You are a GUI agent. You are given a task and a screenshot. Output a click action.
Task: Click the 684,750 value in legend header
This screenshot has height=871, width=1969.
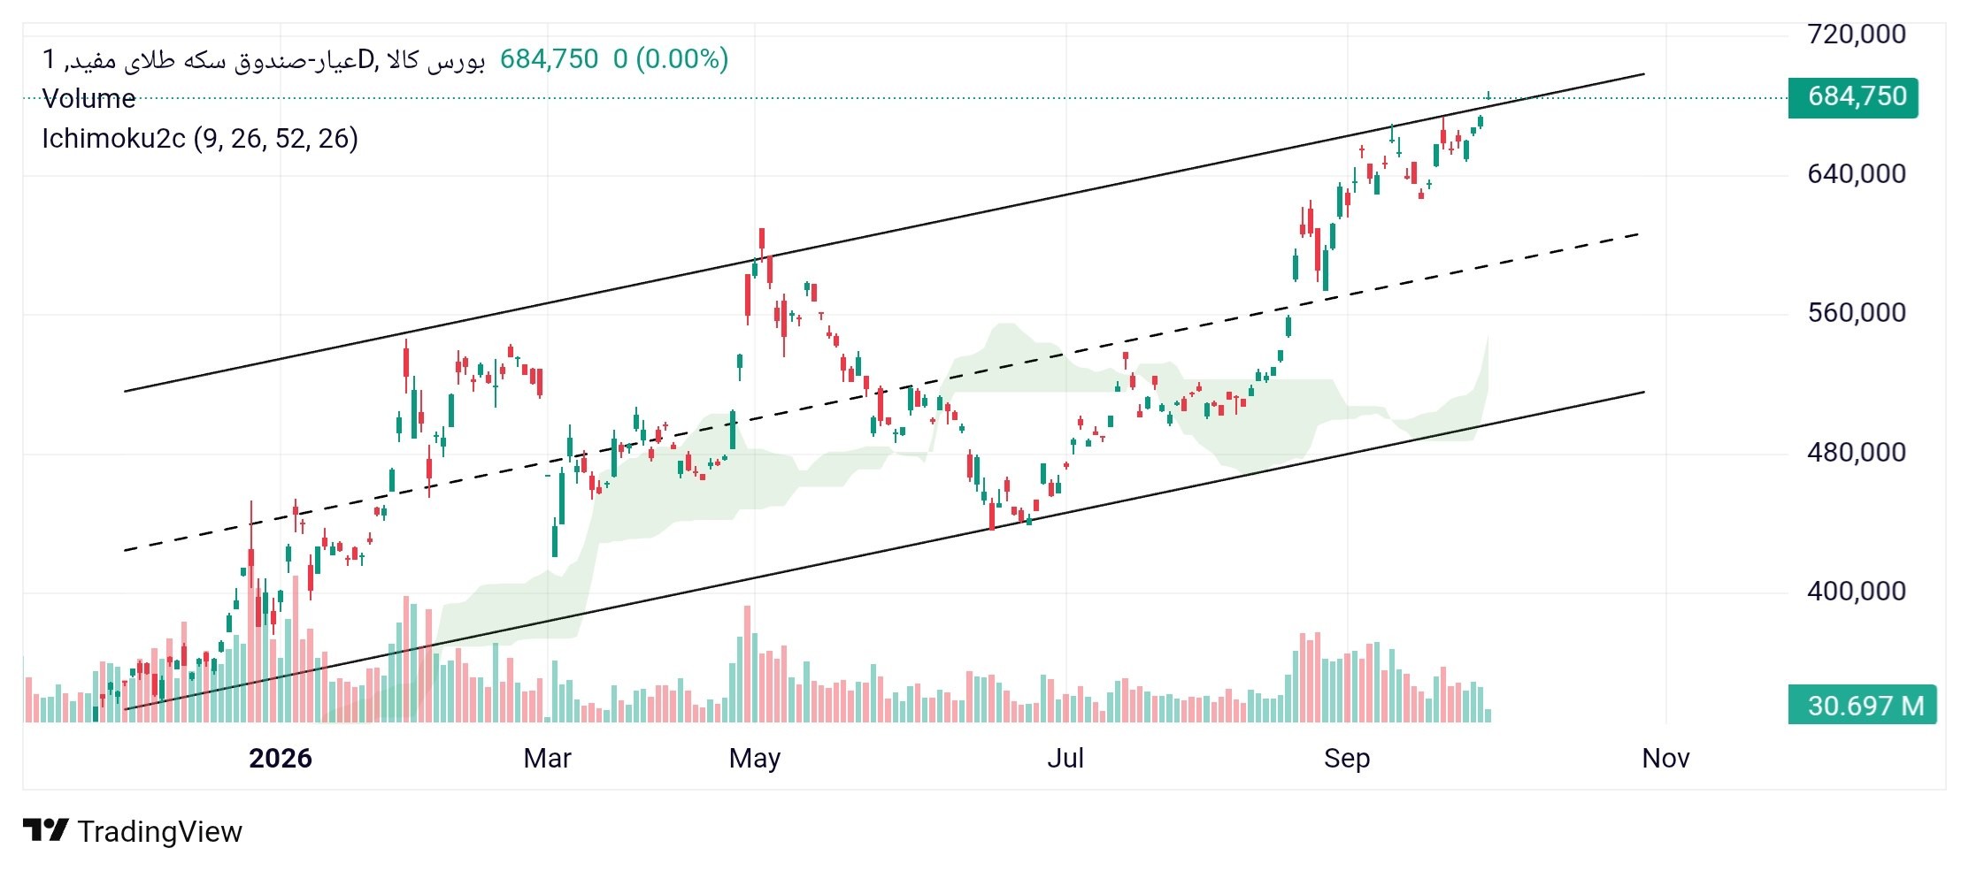[x=549, y=59]
